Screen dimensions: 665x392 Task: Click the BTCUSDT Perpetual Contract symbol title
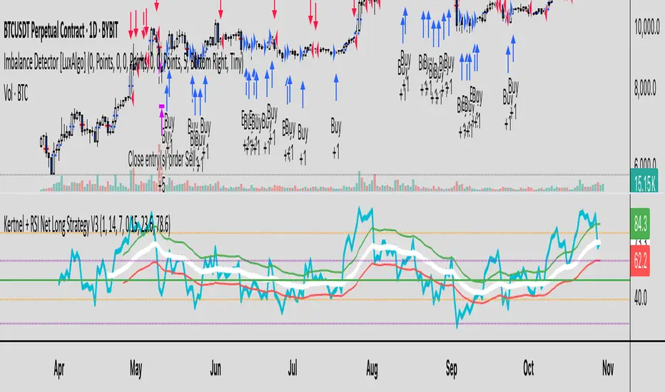point(61,31)
